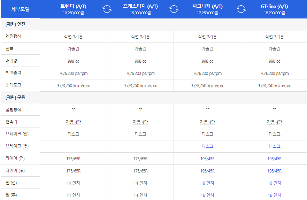Click 76/6,200 ps/rpm under 트렌디
This screenshot has width=307, height=200.
pyautogui.click(x=73, y=74)
